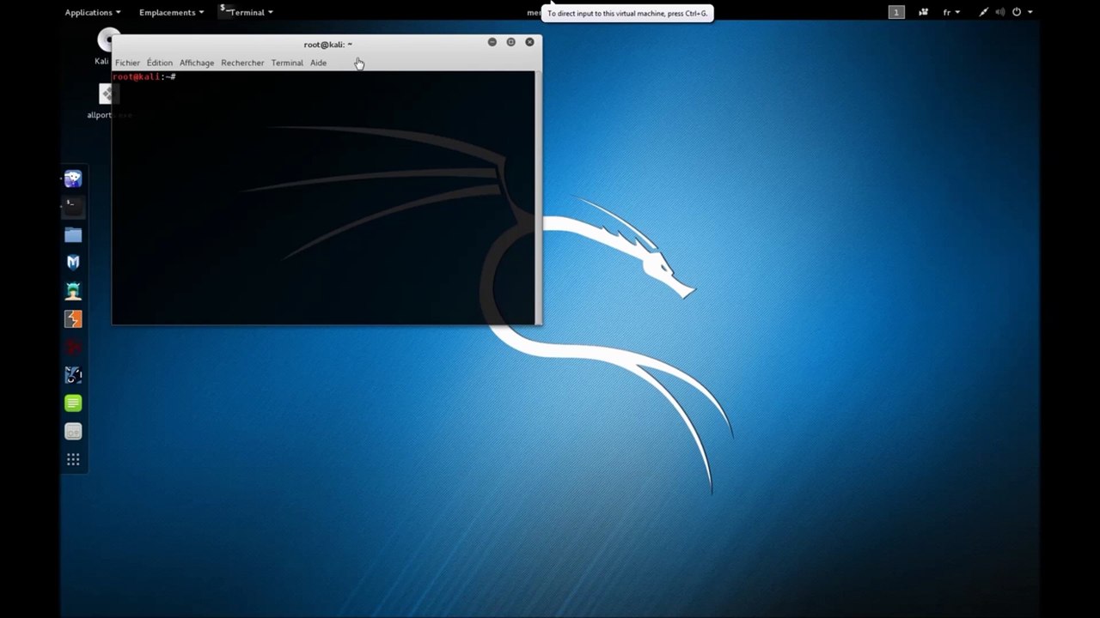Screen dimensions: 1100x618
Task: Open the Fichier menu
Action: tap(127, 63)
